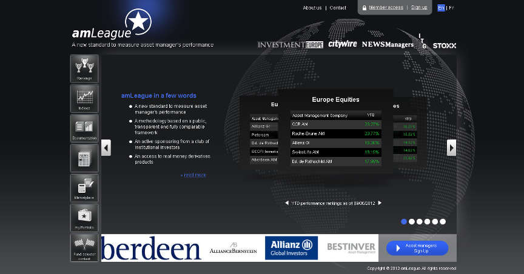
Task: Click the Europe Equities card title
Action: point(335,99)
